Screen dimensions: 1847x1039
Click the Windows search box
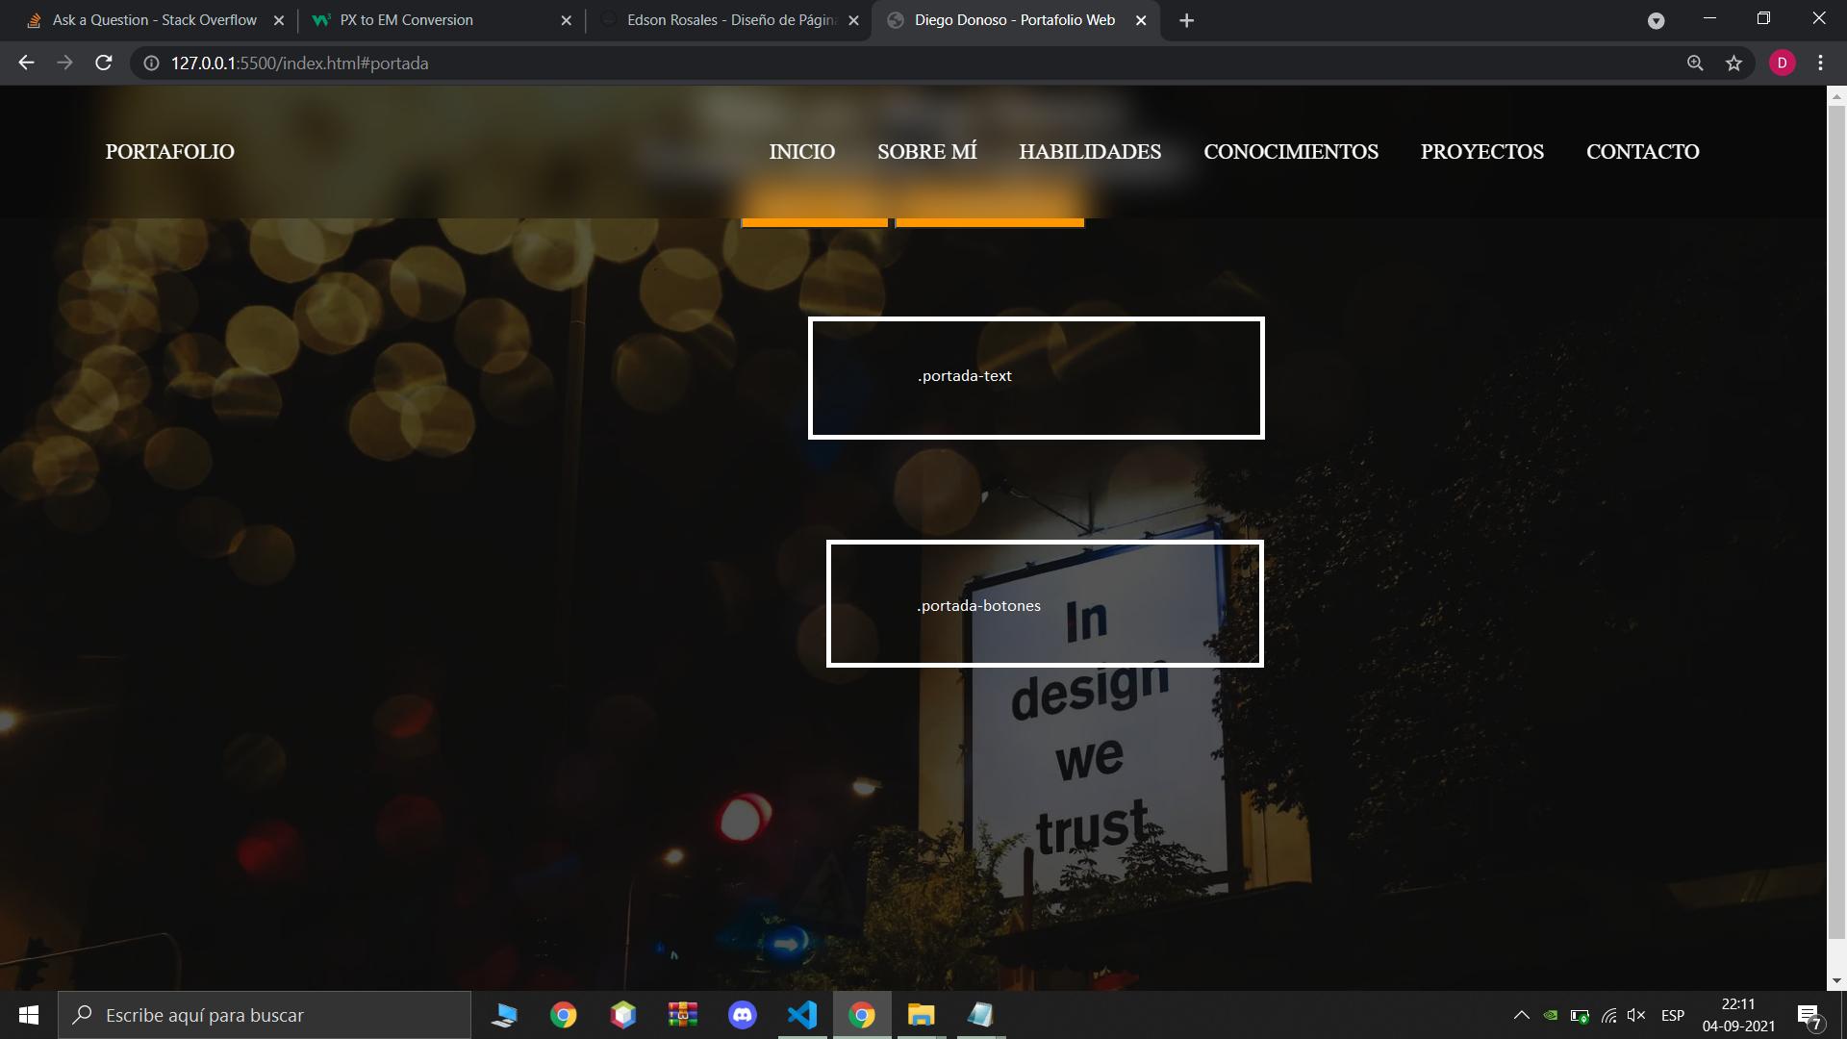point(265,1015)
